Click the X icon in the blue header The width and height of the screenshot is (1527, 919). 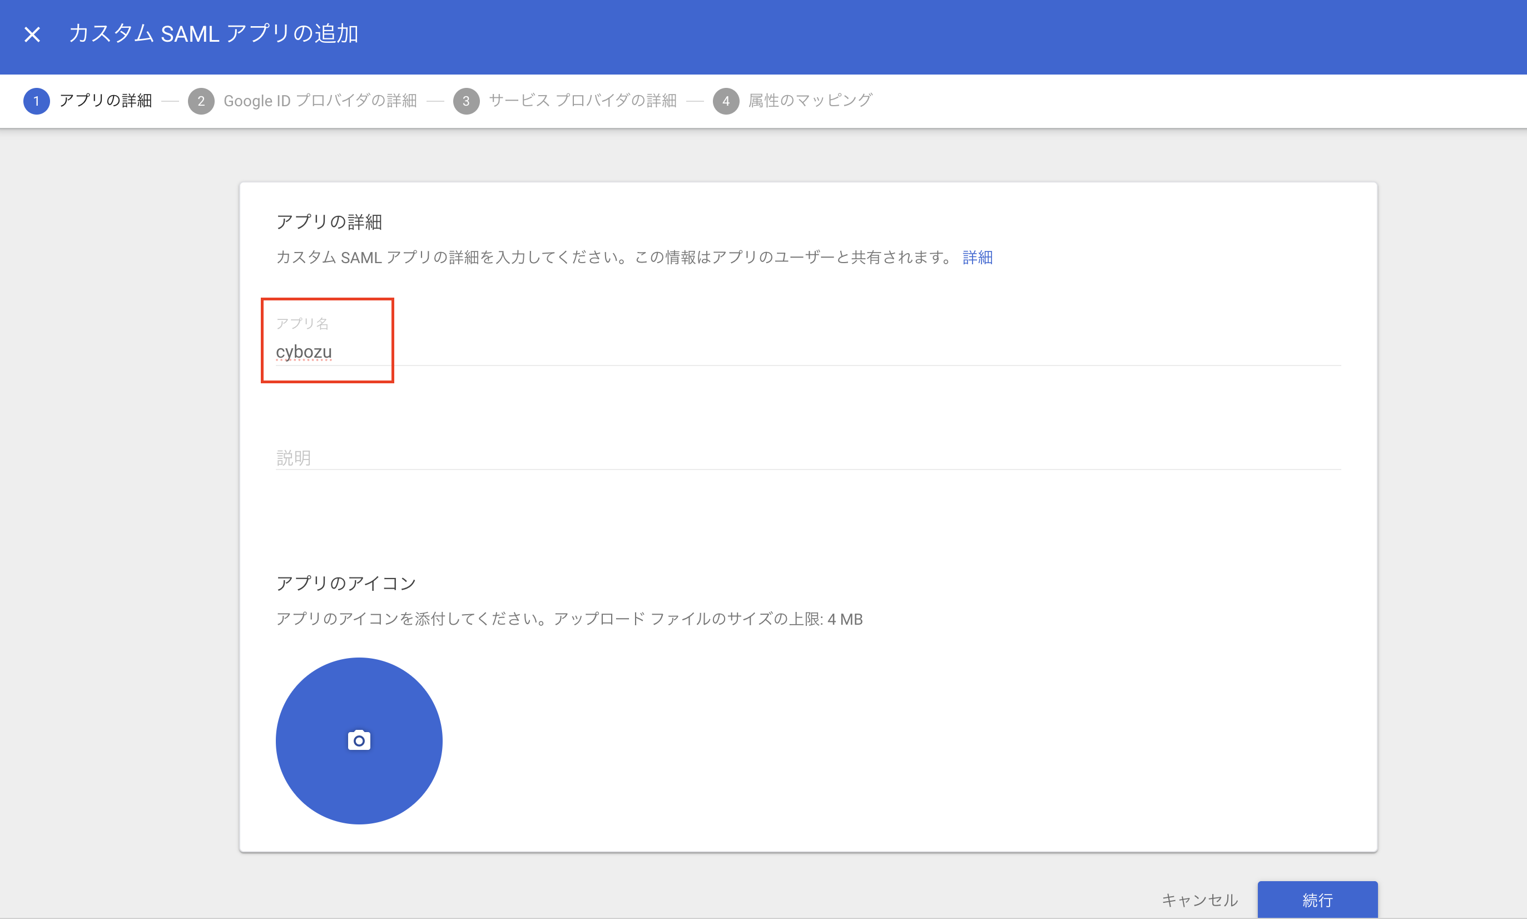(32, 34)
